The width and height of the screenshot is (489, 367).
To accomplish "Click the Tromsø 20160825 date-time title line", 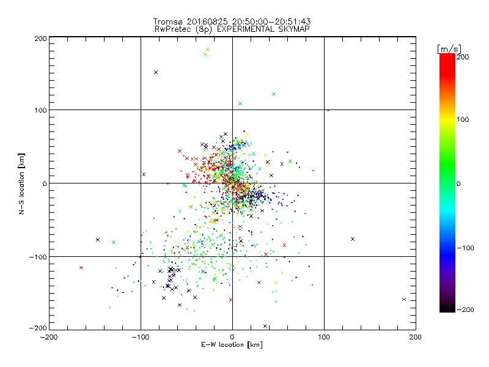I will [232, 21].
